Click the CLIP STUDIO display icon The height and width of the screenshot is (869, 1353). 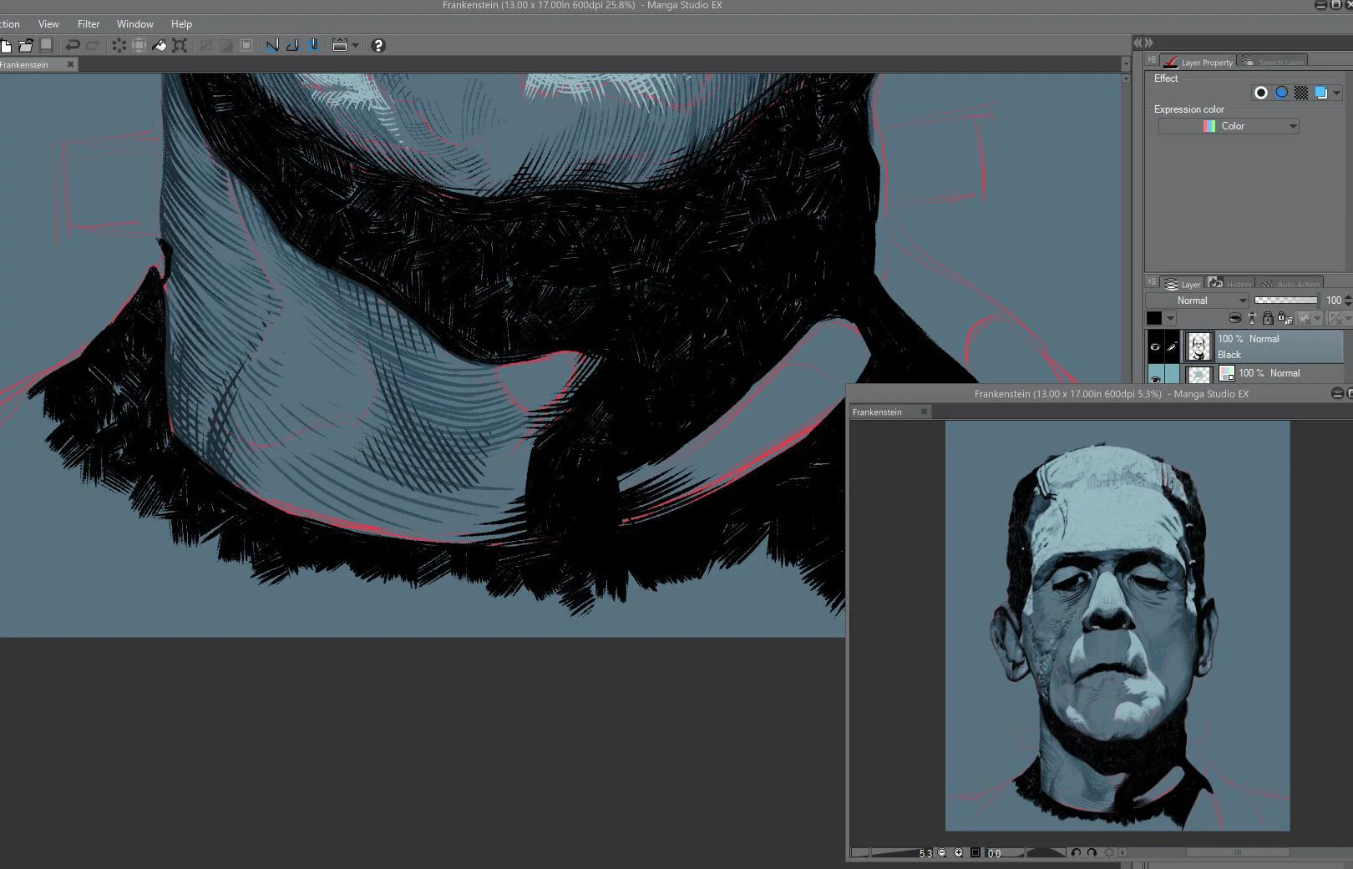click(x=339, y=45)
